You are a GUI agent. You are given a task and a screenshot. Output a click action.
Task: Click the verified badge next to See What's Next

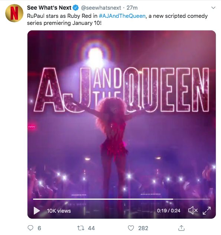(76, 8)
